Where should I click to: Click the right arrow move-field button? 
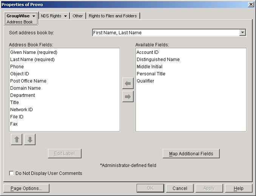128,96
